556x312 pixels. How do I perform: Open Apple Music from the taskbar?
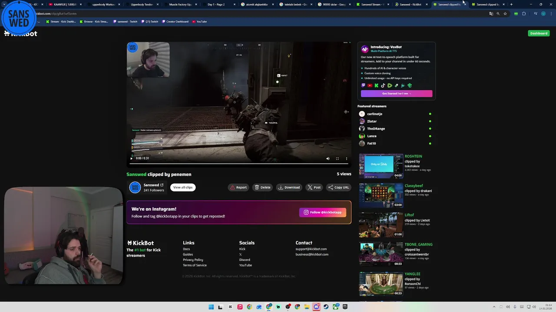point(240,307)
